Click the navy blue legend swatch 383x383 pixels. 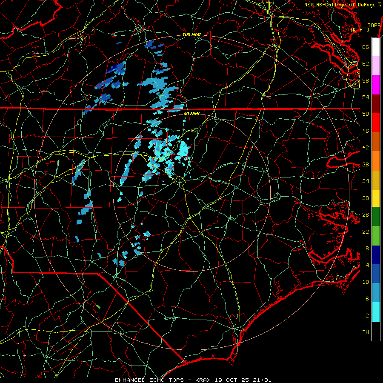click(376, 255)
